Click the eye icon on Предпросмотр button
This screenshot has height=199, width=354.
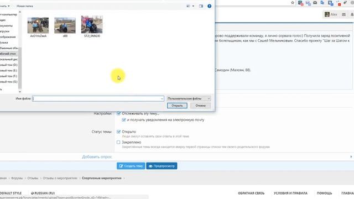(150, 166)
